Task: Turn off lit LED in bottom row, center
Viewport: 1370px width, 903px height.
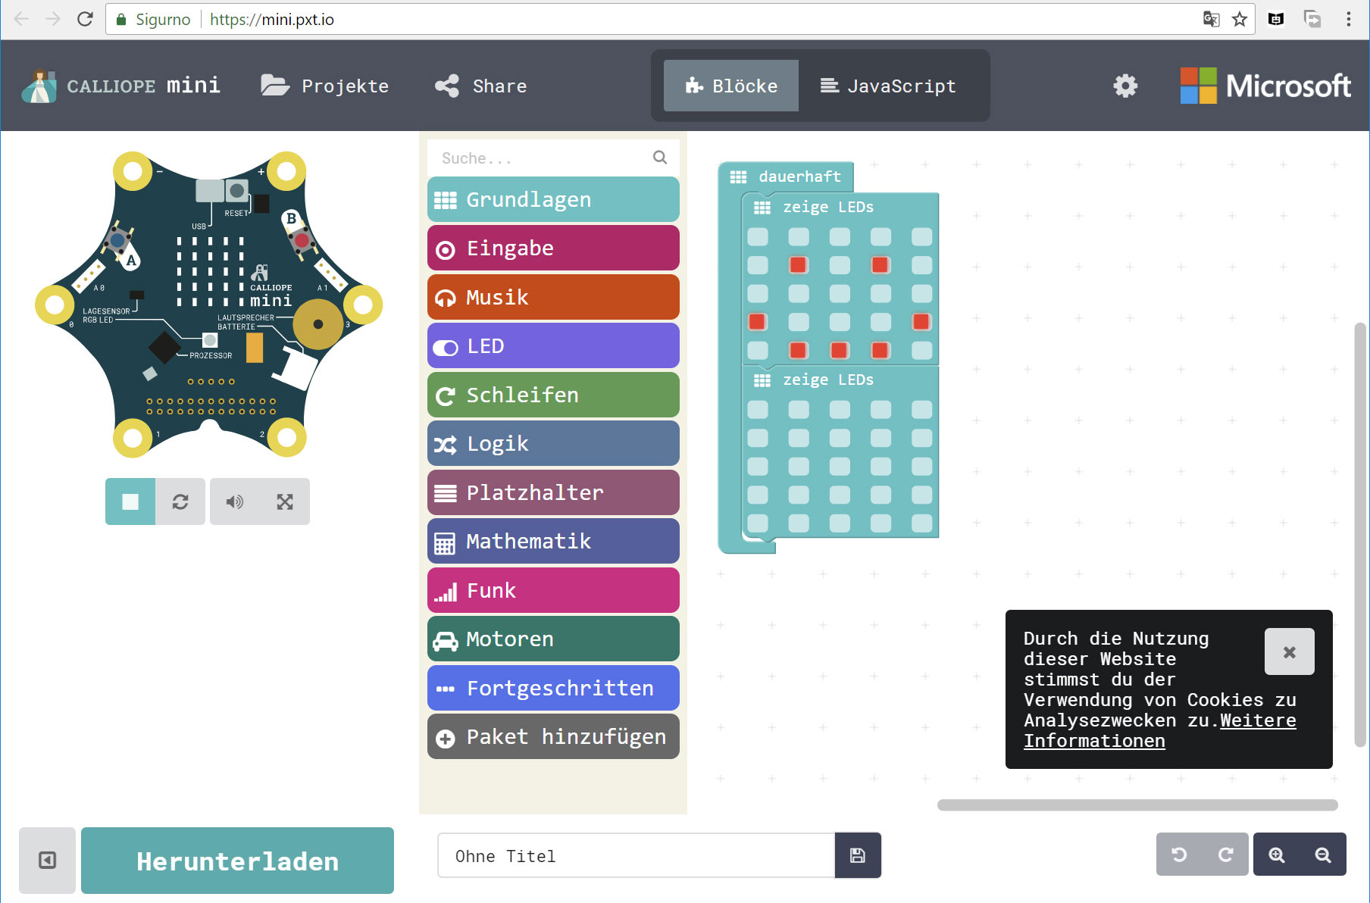Action: tap(840, 350)
